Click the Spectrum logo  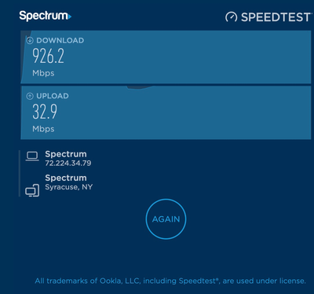click(x=46, y=16)
